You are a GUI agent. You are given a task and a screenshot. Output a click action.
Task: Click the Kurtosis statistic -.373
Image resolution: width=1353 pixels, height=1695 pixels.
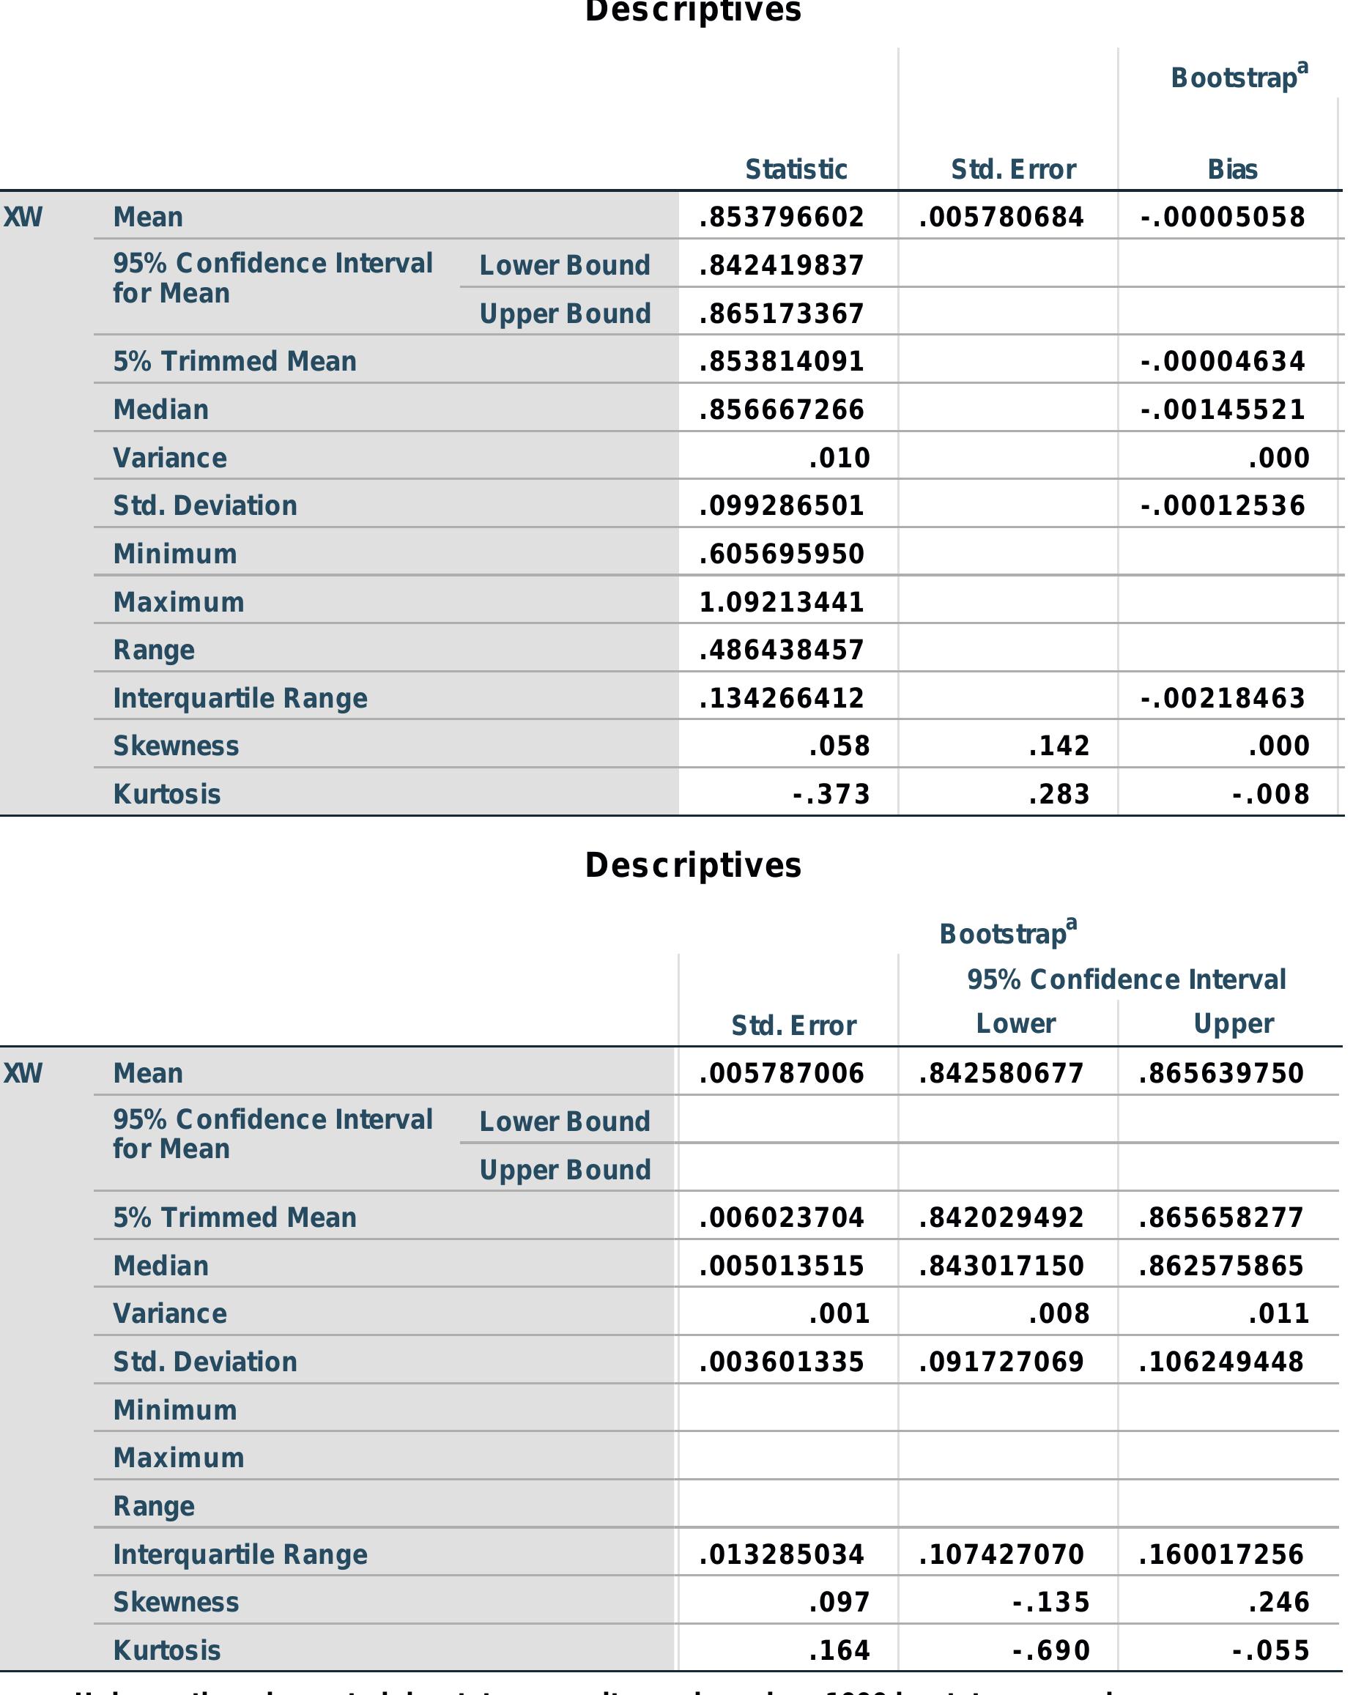[x=831, y=794]
